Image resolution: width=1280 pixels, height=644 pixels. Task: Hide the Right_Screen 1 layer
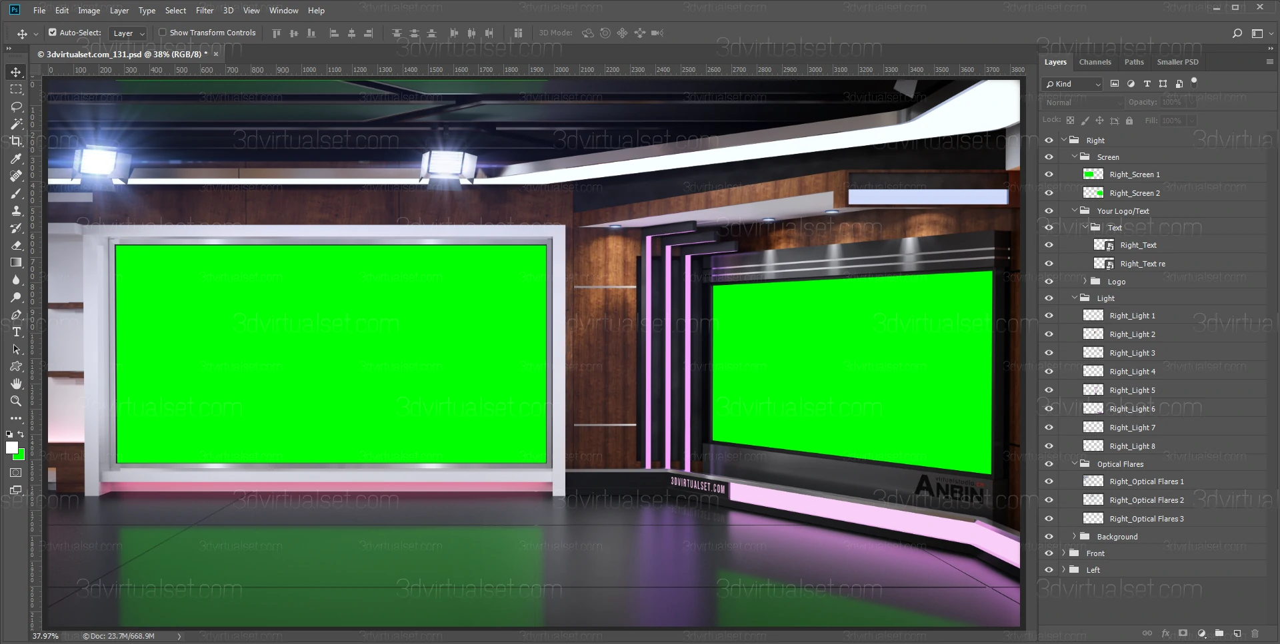point(1049,174)
